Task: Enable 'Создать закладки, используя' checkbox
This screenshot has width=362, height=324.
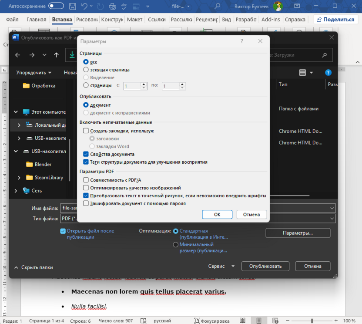Action: point(86,131)
